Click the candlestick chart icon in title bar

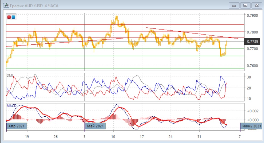(x=5, y=6)
